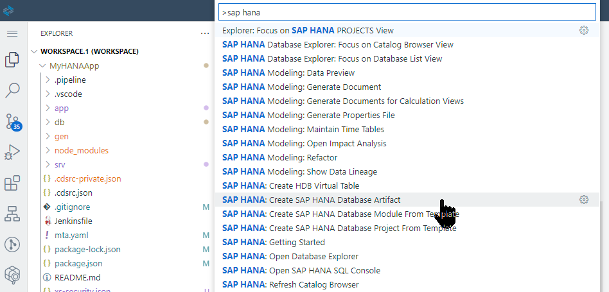Screen dimensions: 609x292
Task: Open Explorer more actions ellipsis
Action: 205,33
